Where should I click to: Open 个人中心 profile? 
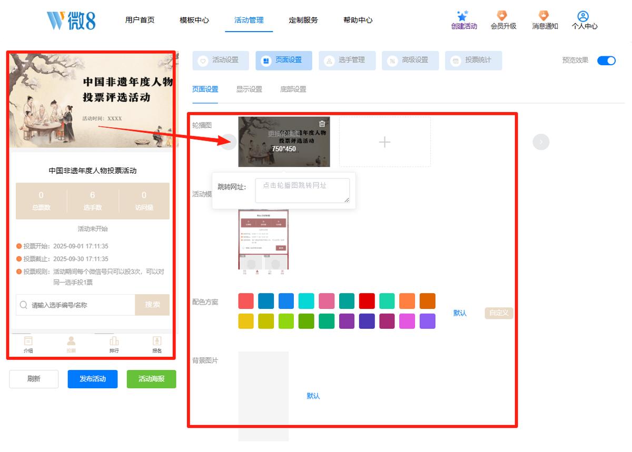coord(585,21)
